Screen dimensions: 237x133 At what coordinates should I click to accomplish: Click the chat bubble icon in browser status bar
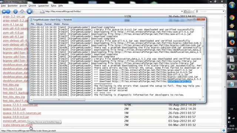pos(224,130)
